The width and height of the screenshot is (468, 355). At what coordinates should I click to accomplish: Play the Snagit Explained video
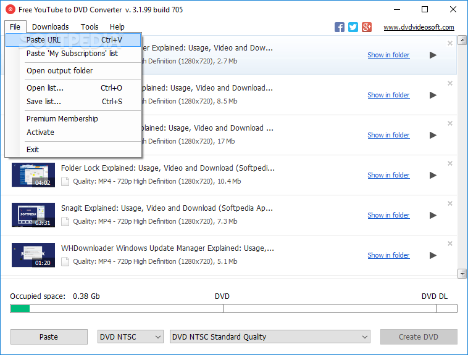coord(433,215)
